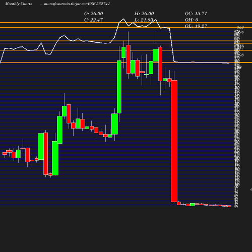This screenshot has height=252, width=252.
Task: Click the tallest red crash candlestick
Action: click(174, 141)
